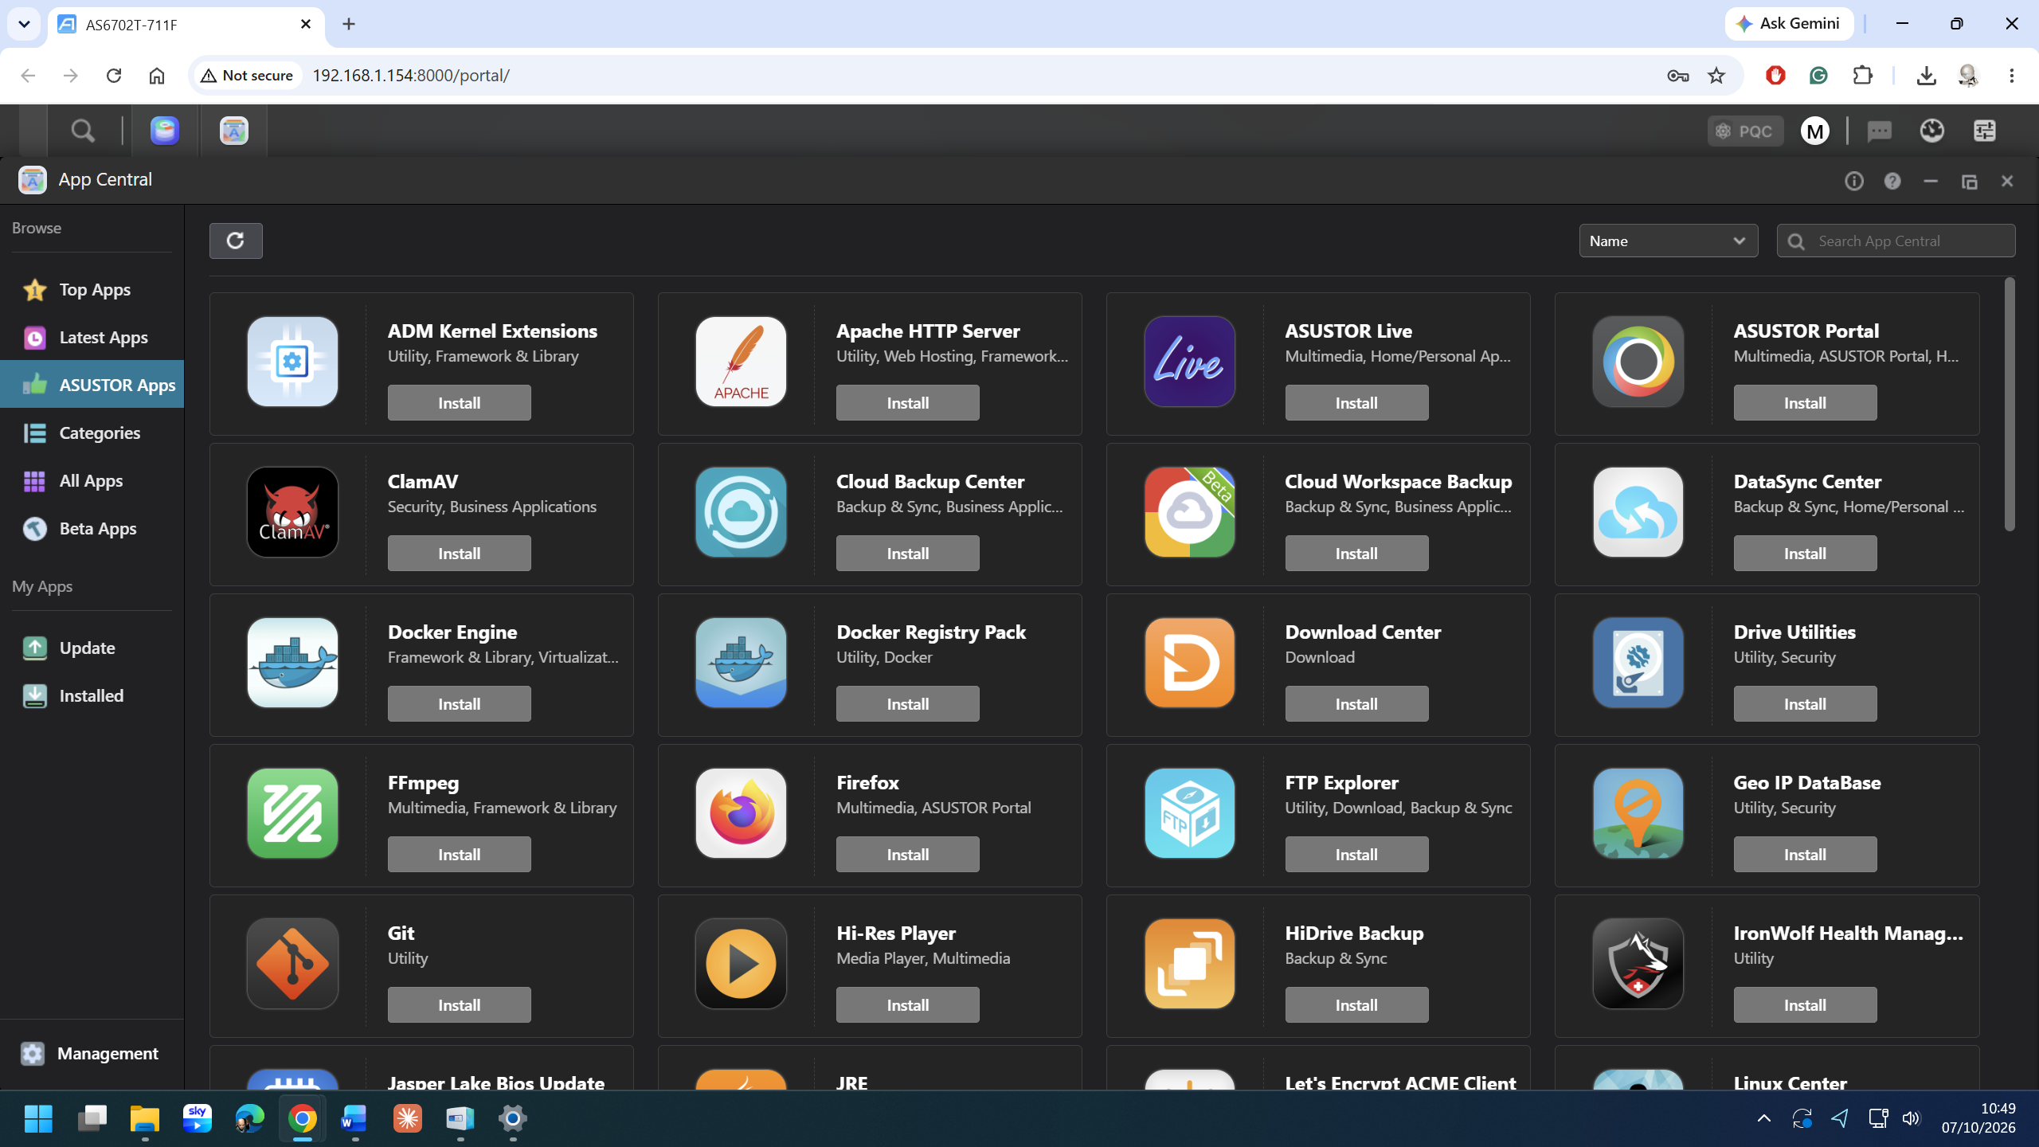Click the Firefox app icon
Screen dimensions: 2039x1147
point(741,813)
